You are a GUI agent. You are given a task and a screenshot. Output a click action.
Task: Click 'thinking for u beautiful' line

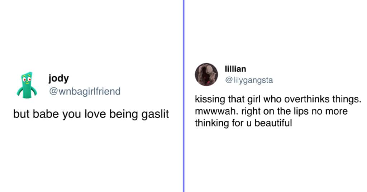click(x=243, y=123)
